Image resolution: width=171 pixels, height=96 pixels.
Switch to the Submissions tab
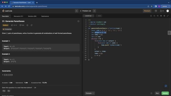(45, 16)
